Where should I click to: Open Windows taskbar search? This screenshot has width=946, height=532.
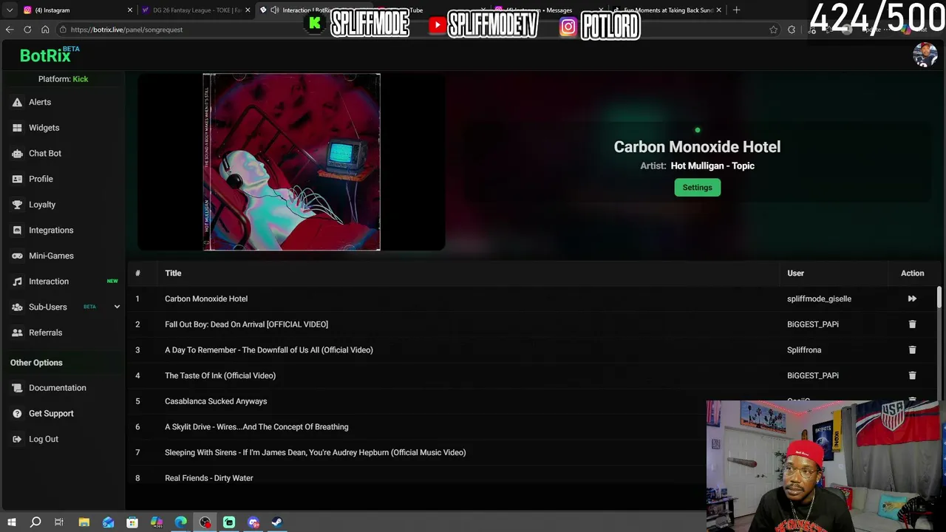[x=35, y=522]
